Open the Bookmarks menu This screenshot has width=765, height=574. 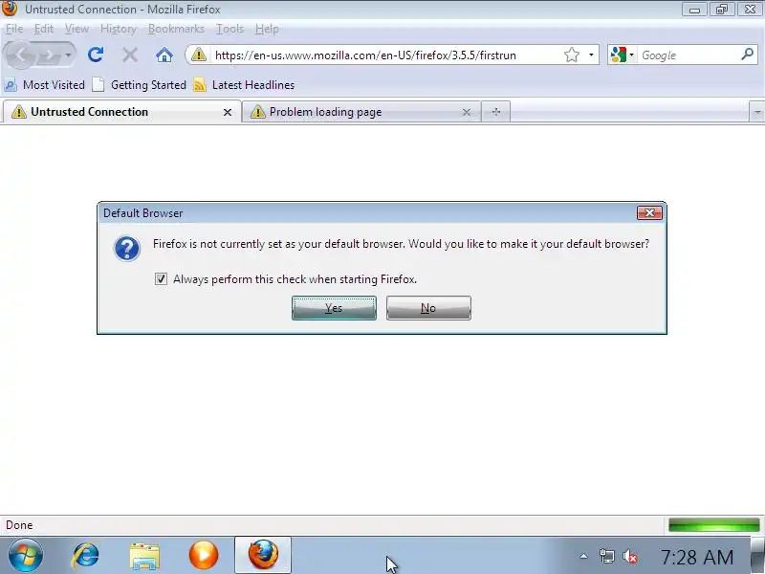[x=176, y=29]
